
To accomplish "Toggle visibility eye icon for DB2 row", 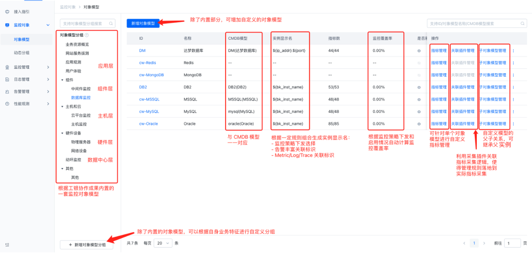I will tap(419, 87).
